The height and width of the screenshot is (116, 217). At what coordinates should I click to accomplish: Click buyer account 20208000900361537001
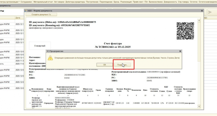click(157, 78)
